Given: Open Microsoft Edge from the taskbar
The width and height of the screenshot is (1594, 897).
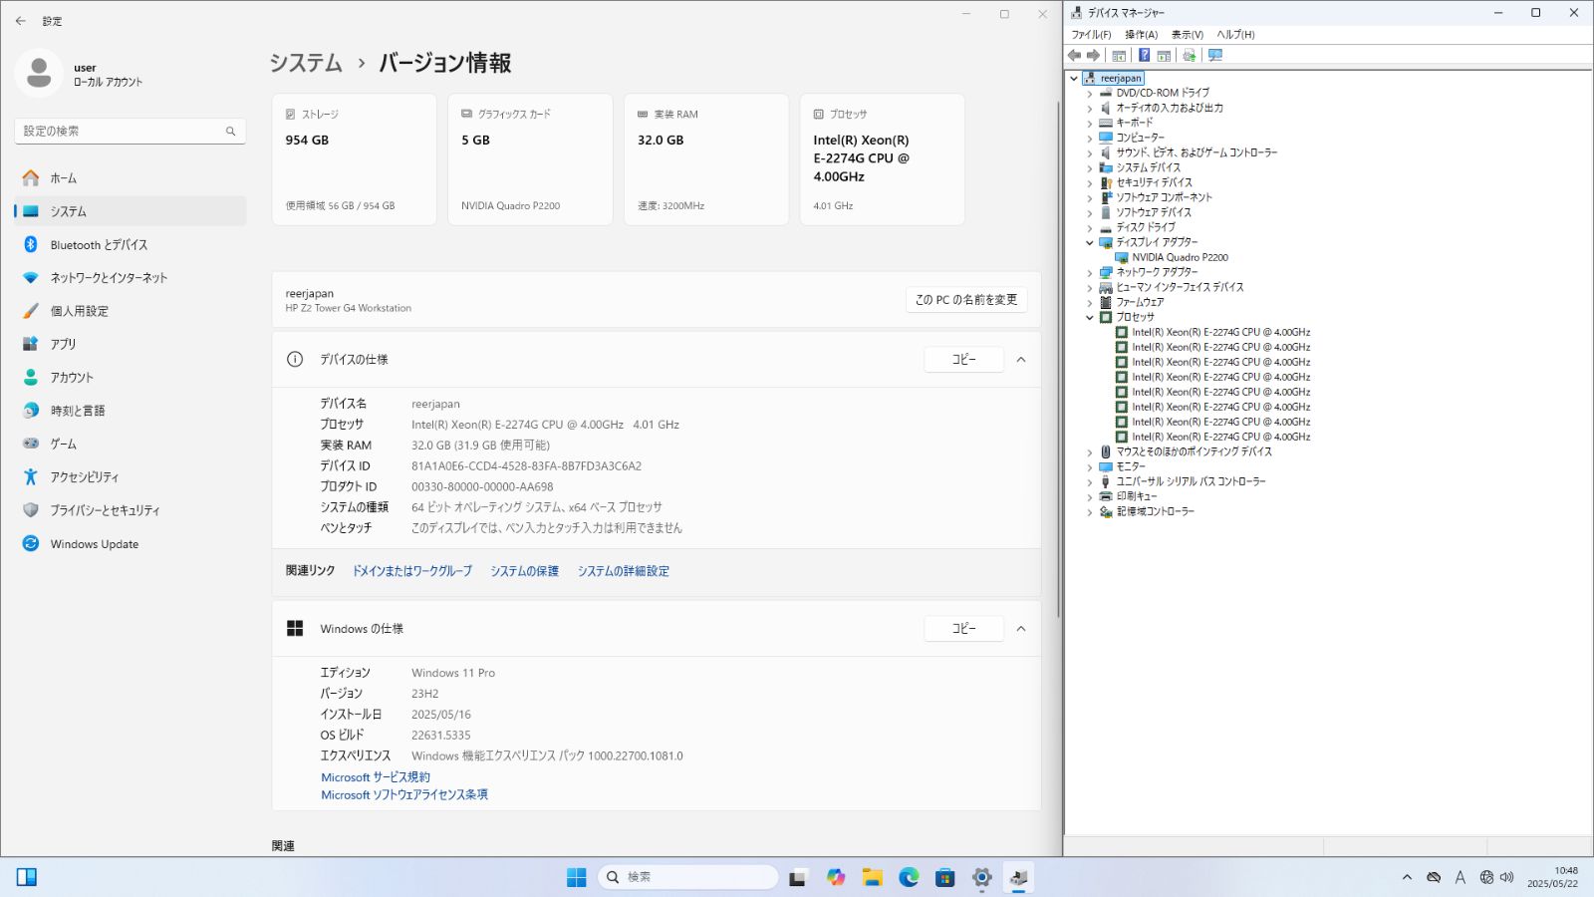Looking at the screenshot, I should [909, 877].
